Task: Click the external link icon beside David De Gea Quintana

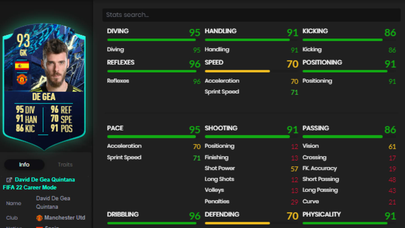Action: pos(9,180)
